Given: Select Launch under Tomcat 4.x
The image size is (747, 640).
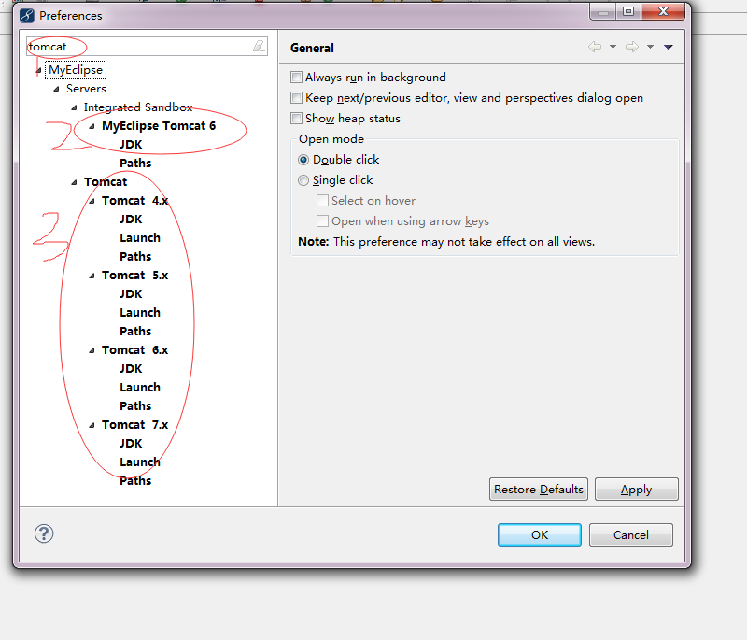Looking at the screenshot, I should [139, 238].
